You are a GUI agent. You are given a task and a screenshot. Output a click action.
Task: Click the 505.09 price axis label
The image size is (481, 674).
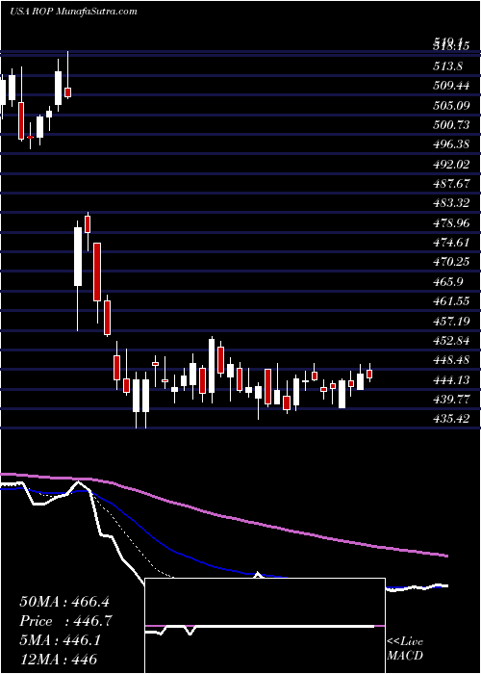point(450,105)
